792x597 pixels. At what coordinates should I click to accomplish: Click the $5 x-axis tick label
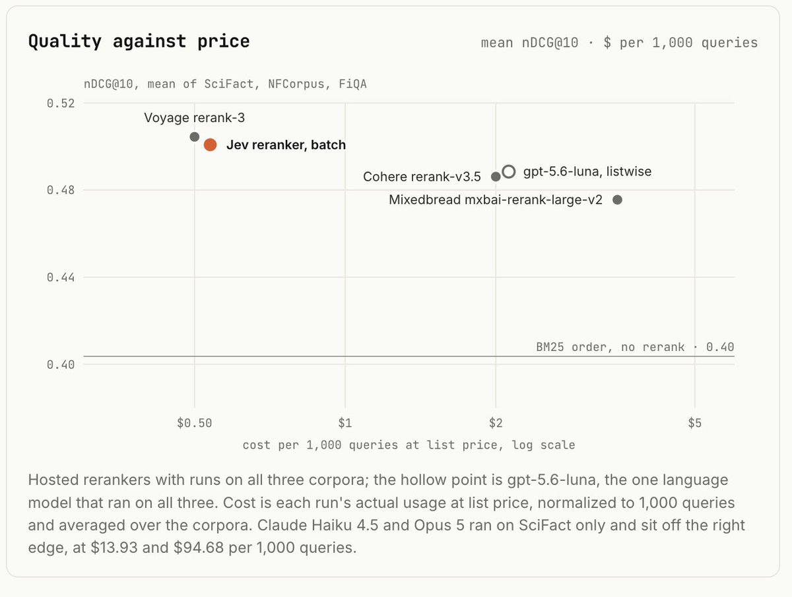[694, 424]
